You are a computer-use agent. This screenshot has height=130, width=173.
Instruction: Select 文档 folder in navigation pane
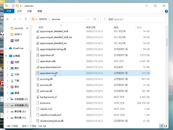15,74
